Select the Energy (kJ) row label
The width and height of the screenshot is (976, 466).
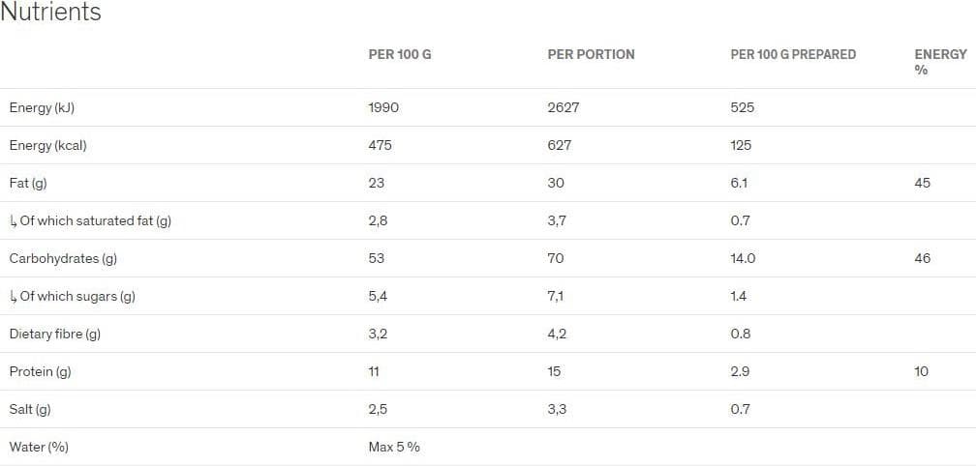[42, 108]
